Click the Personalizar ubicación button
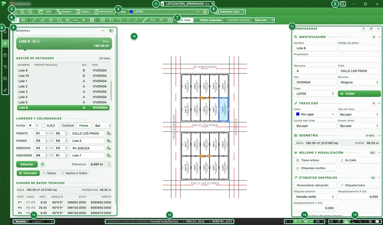The image size is (383, 225). point(315,185)
